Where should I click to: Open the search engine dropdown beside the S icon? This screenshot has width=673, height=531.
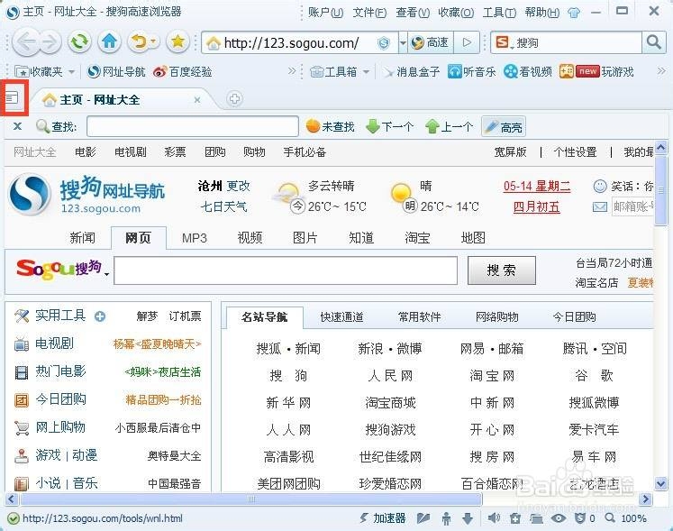[512, 47]
